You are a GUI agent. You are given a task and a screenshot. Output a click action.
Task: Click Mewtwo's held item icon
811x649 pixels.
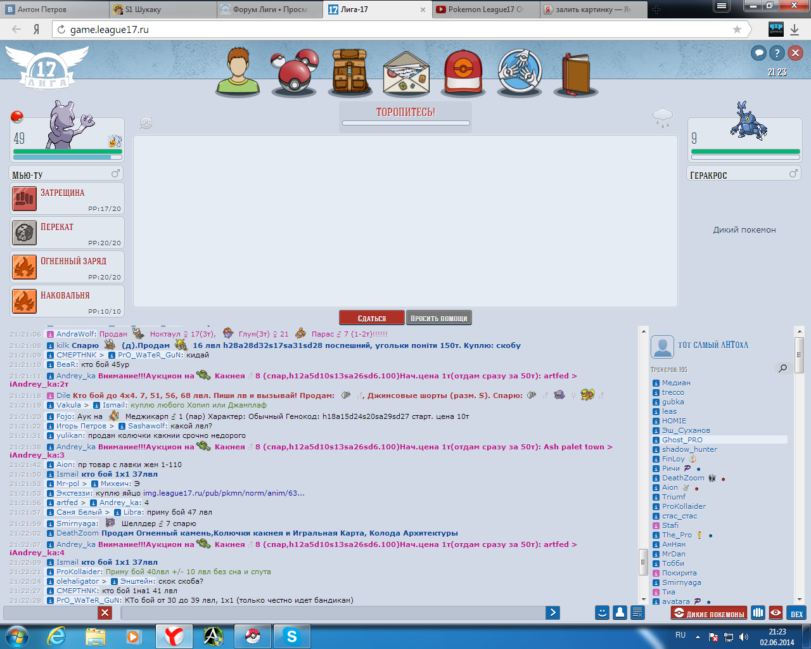[x=115, y=141]
